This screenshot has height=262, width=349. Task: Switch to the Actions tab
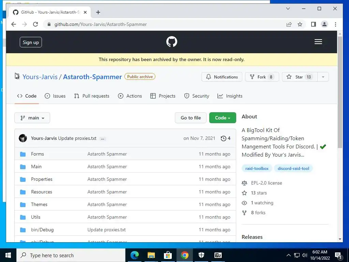tap(130, 96)
